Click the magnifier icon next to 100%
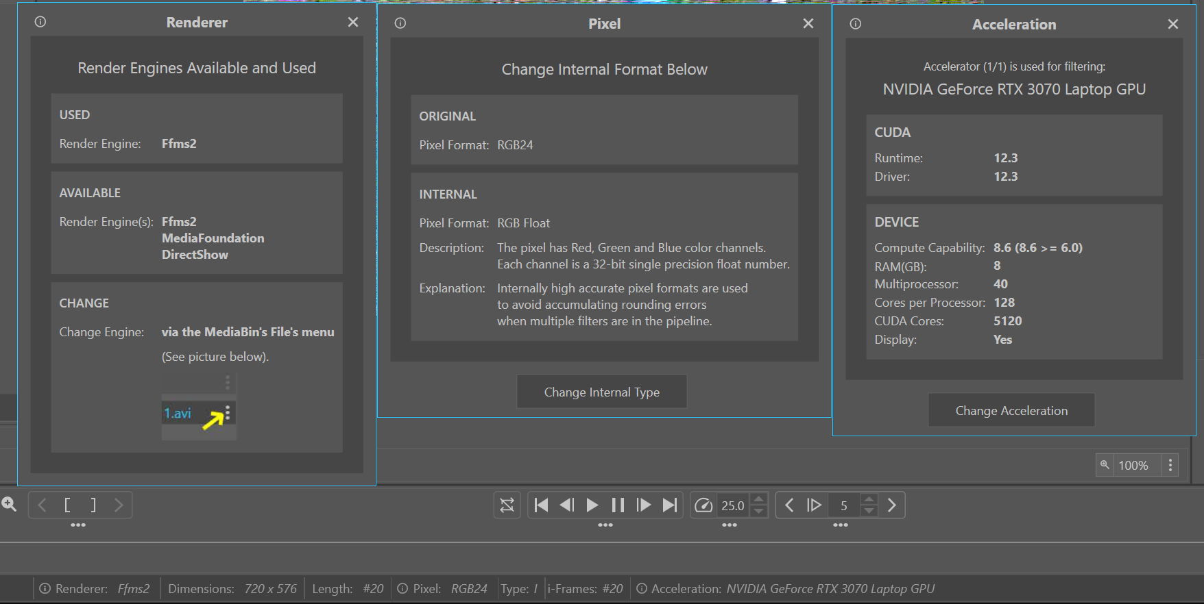1204x604 pixels. pyautogui.click(x=1105, y=465)
